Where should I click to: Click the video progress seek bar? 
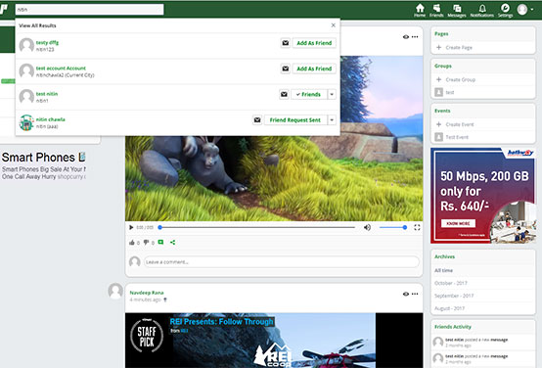[257, 227]
